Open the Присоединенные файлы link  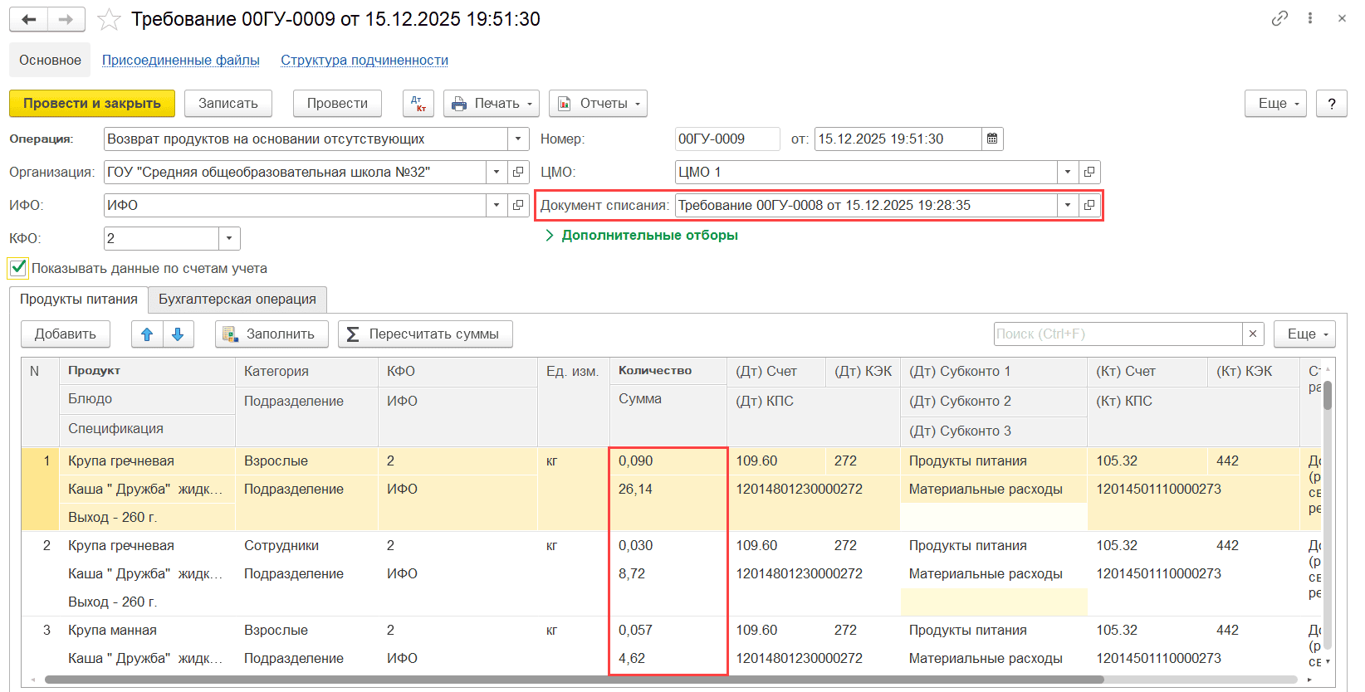point(181,61)
